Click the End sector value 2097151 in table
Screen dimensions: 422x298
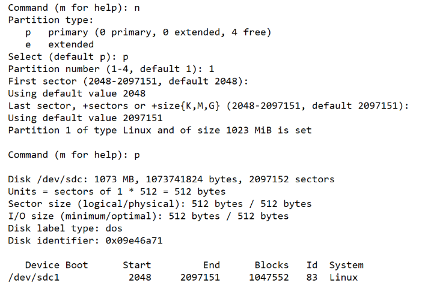200,277
